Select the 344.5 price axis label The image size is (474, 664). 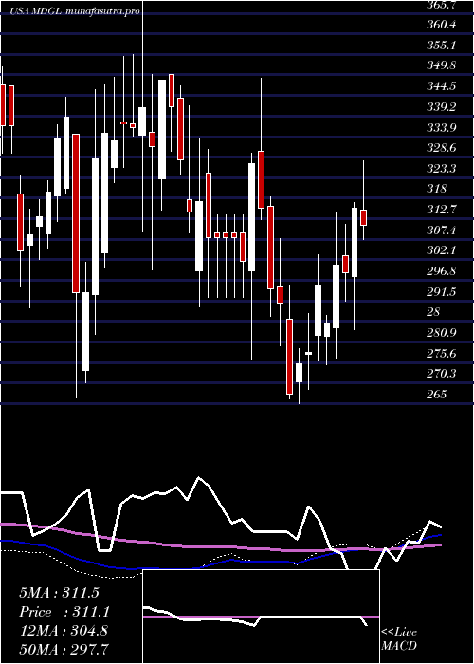[x=442, y=86]
